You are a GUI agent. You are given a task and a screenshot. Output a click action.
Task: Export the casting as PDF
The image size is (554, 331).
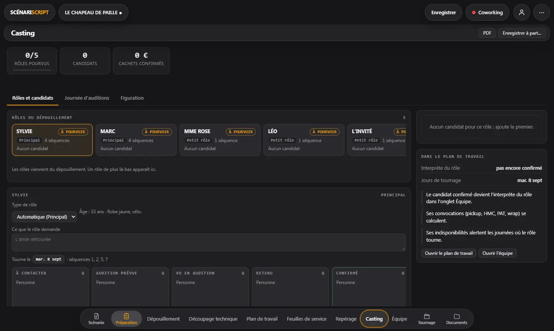coord(487,33)
